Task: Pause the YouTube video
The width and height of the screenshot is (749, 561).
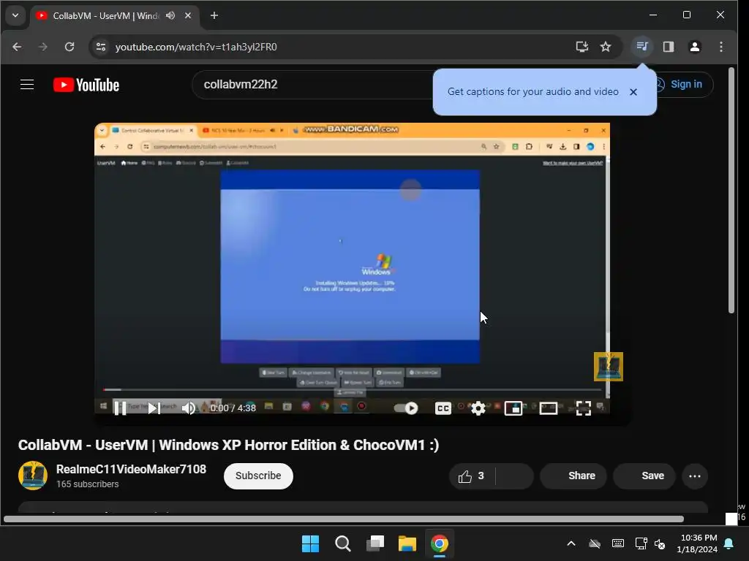Action: point(120,408)
